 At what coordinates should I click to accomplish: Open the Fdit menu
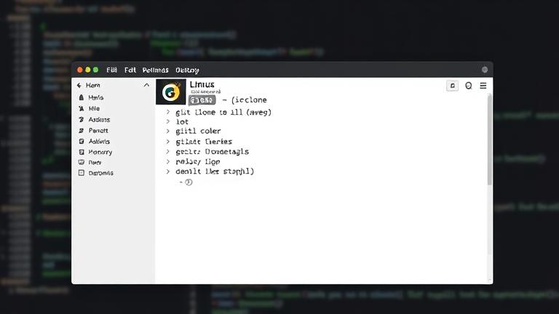[130, 70]
